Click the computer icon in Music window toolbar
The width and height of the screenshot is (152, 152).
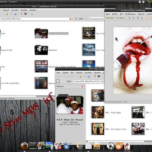25,14
